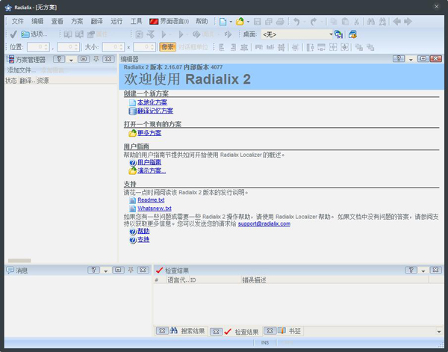Click help button in 编辑器 panel header
Screen dimensions: 448x352
pos(399,58)
